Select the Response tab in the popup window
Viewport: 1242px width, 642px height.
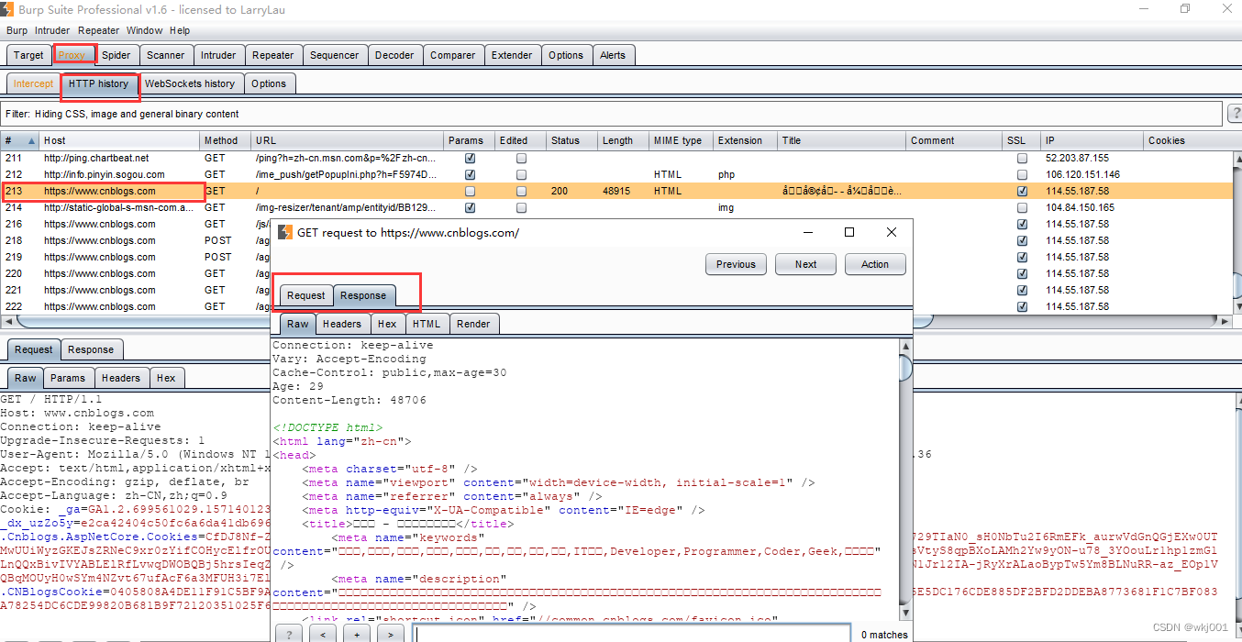[x=363, y=295]
